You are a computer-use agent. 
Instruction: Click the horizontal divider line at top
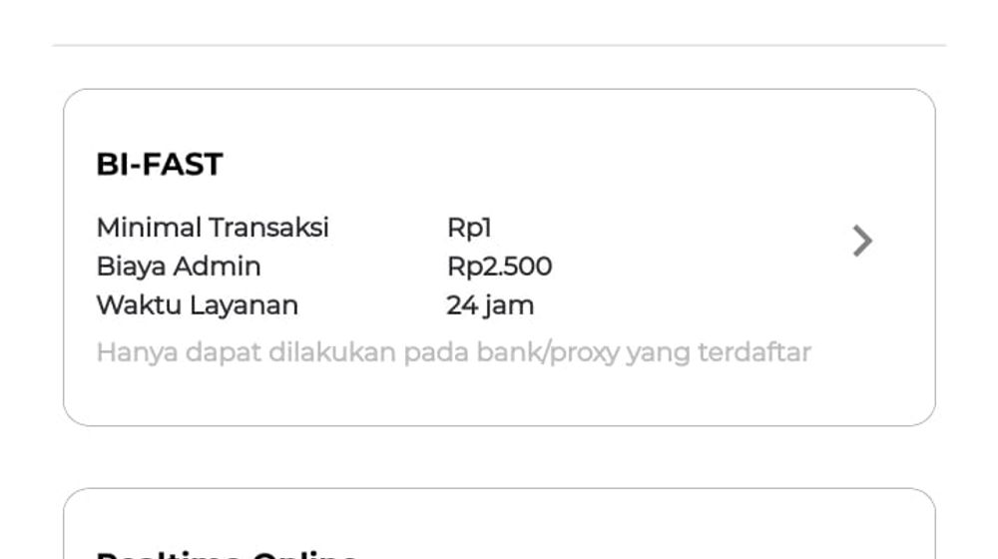coord(499,45)
